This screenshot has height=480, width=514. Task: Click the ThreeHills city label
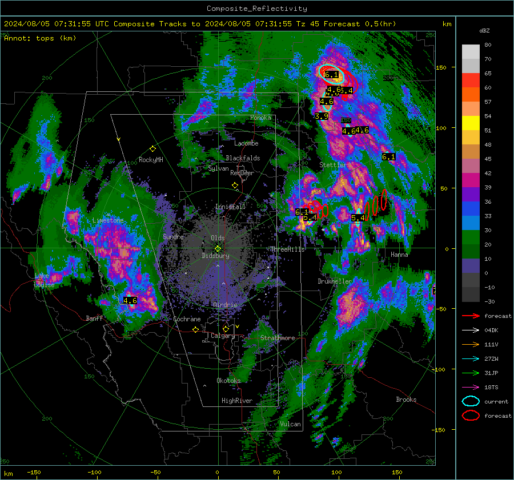pyautogui.click(x=287, y=249)
